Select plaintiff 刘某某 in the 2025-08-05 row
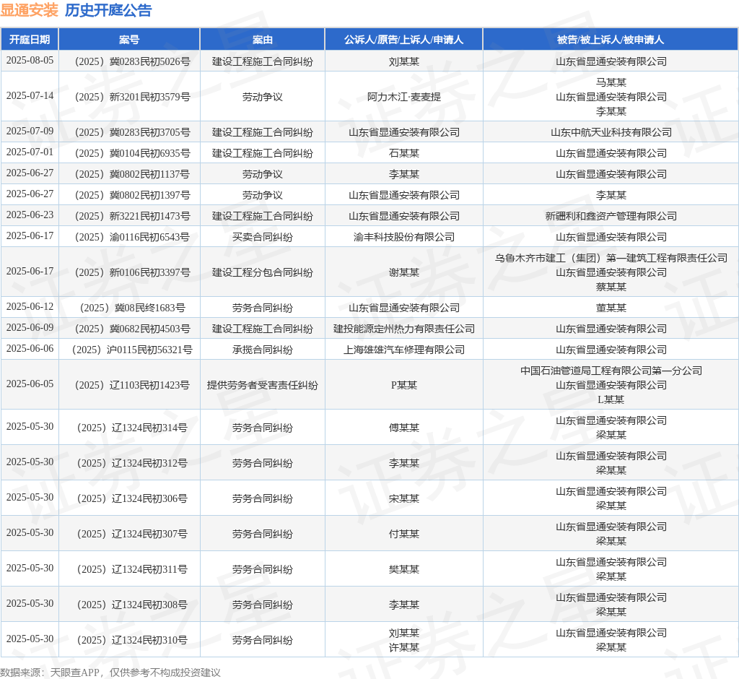739x679 pixels. click(x=404, y=61)
